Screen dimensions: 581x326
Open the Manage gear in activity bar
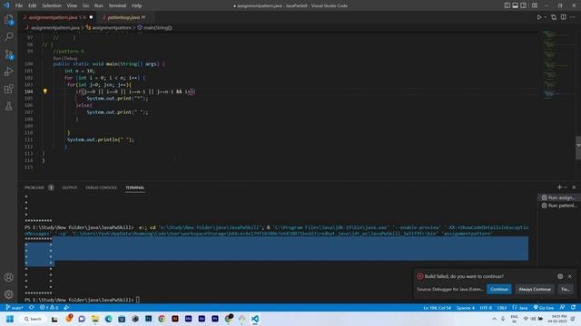[8, 294]
